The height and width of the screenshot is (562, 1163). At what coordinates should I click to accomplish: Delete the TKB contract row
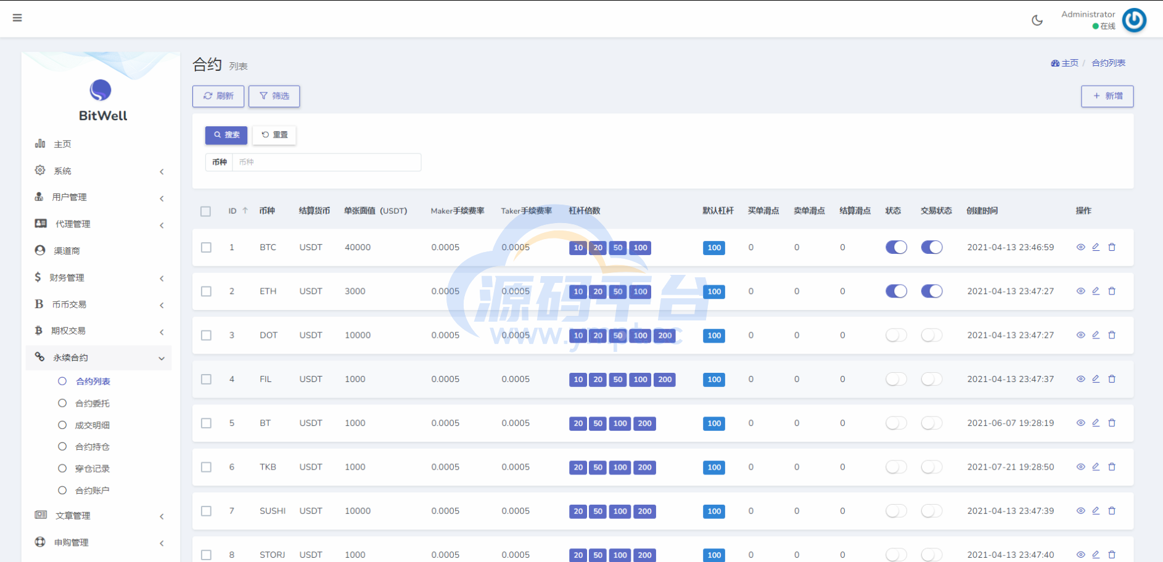(1112, 467)
